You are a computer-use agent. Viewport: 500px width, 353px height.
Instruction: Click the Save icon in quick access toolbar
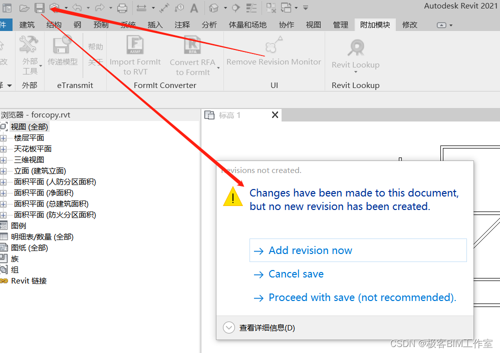40,7
